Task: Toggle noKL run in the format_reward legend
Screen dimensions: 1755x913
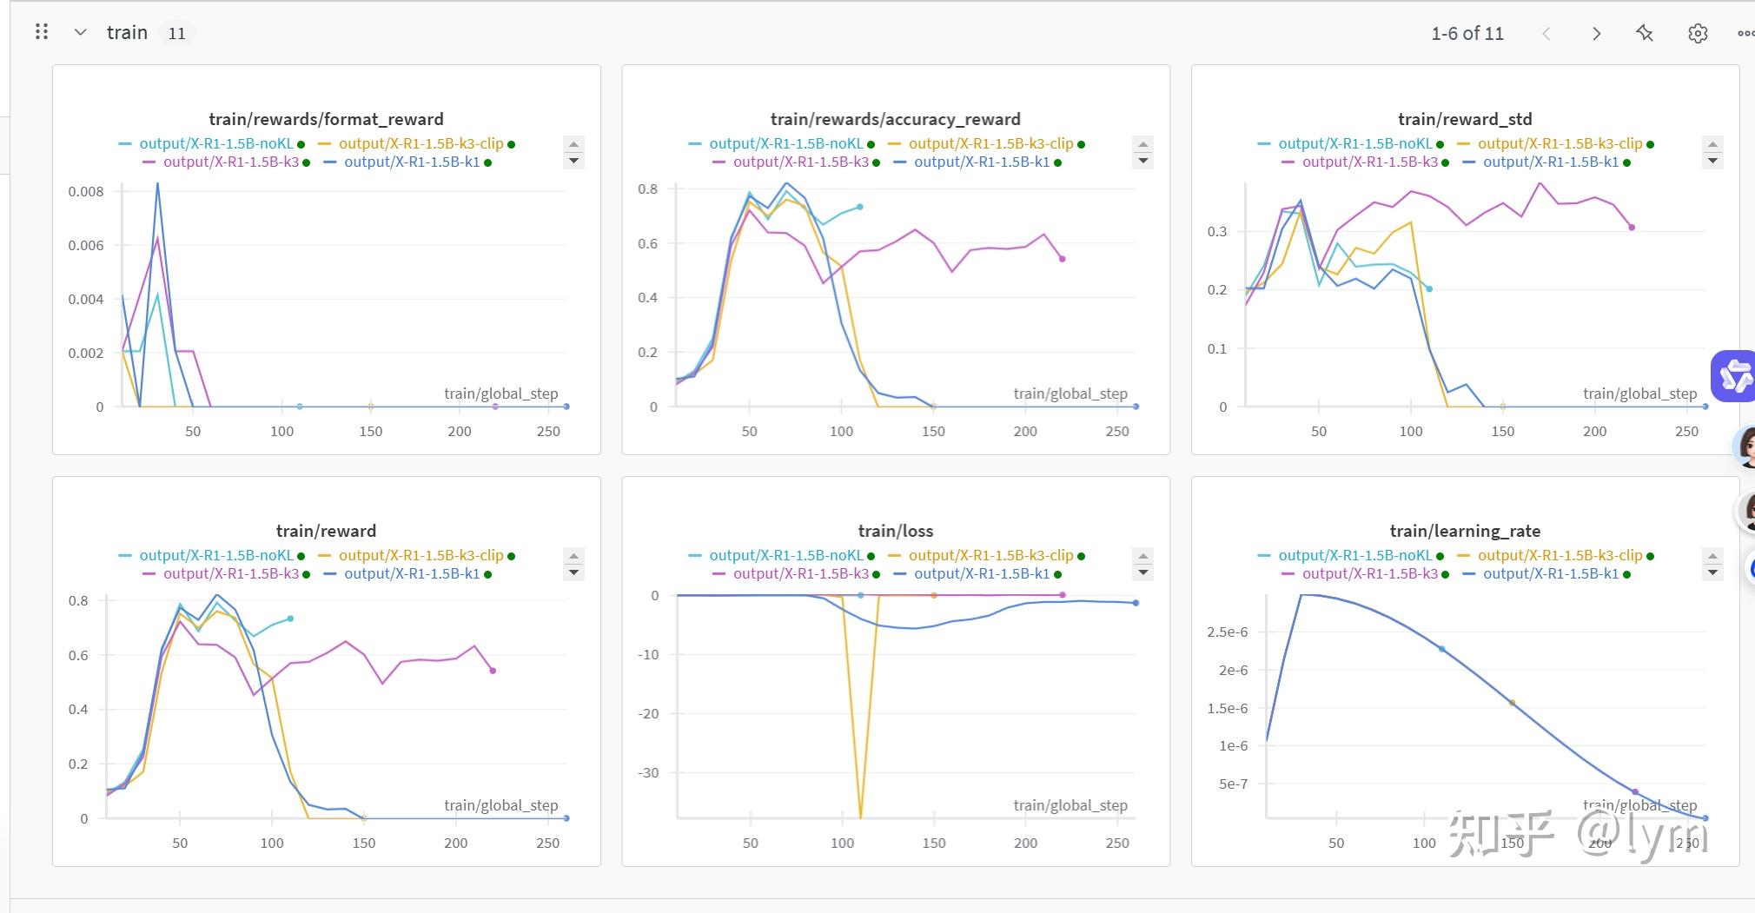Action: click(216, 143)
